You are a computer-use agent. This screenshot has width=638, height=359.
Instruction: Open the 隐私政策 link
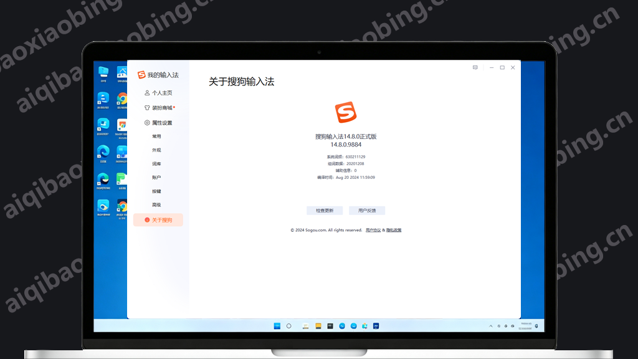[x=394, y=230]
